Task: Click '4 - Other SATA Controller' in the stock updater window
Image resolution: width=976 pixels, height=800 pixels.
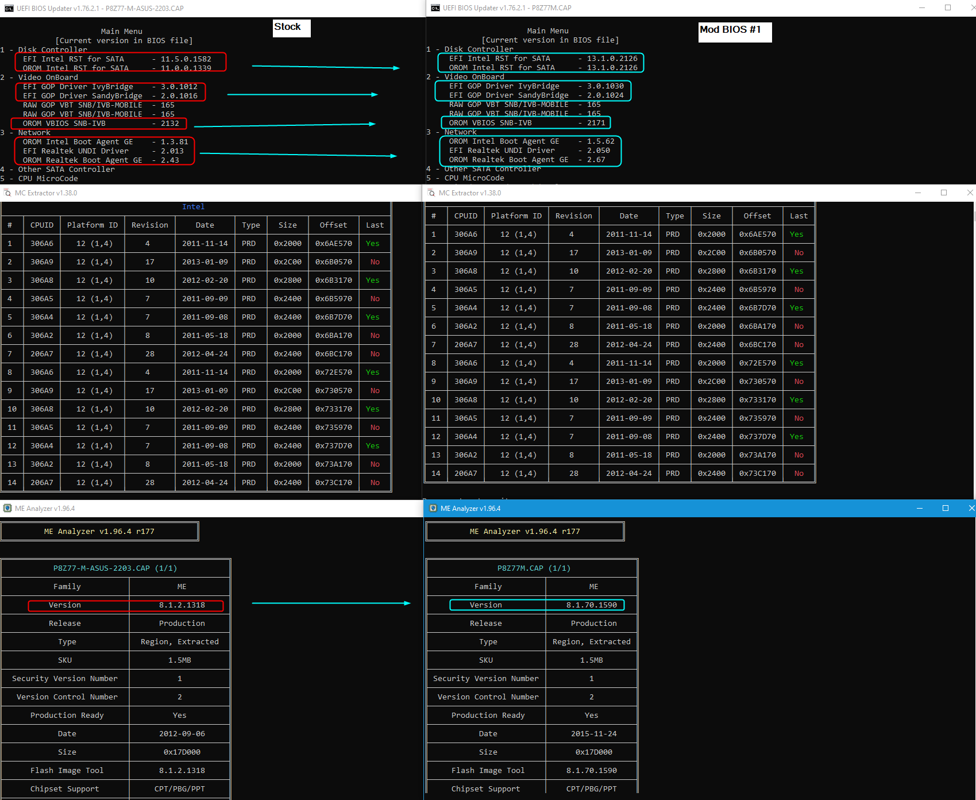Action: [x=57, y=170]
